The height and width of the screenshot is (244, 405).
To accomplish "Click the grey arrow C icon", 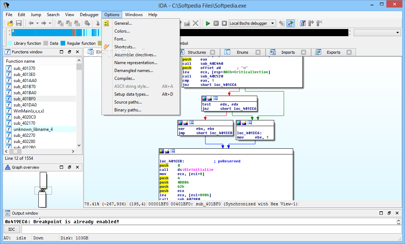I will coord(282,23).
